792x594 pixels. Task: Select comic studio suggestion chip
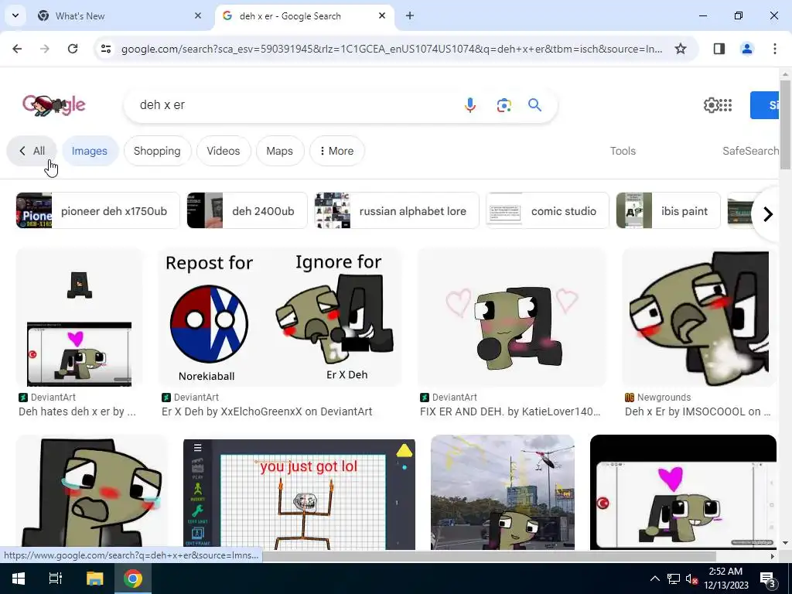[548, 210]
